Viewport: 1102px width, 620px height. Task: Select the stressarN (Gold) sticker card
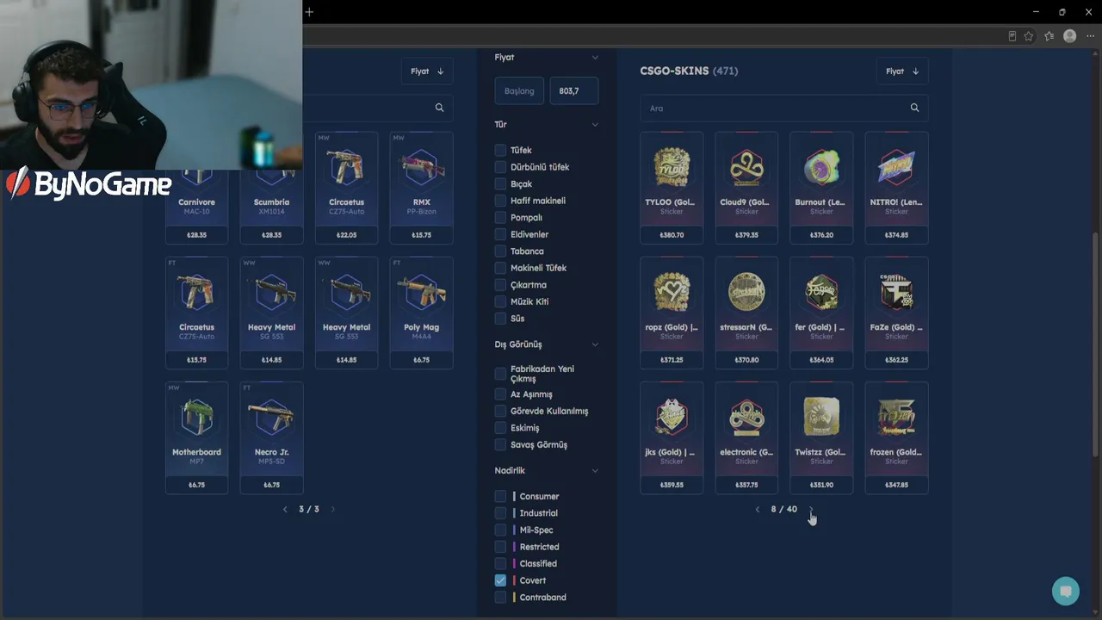point(746,313)
